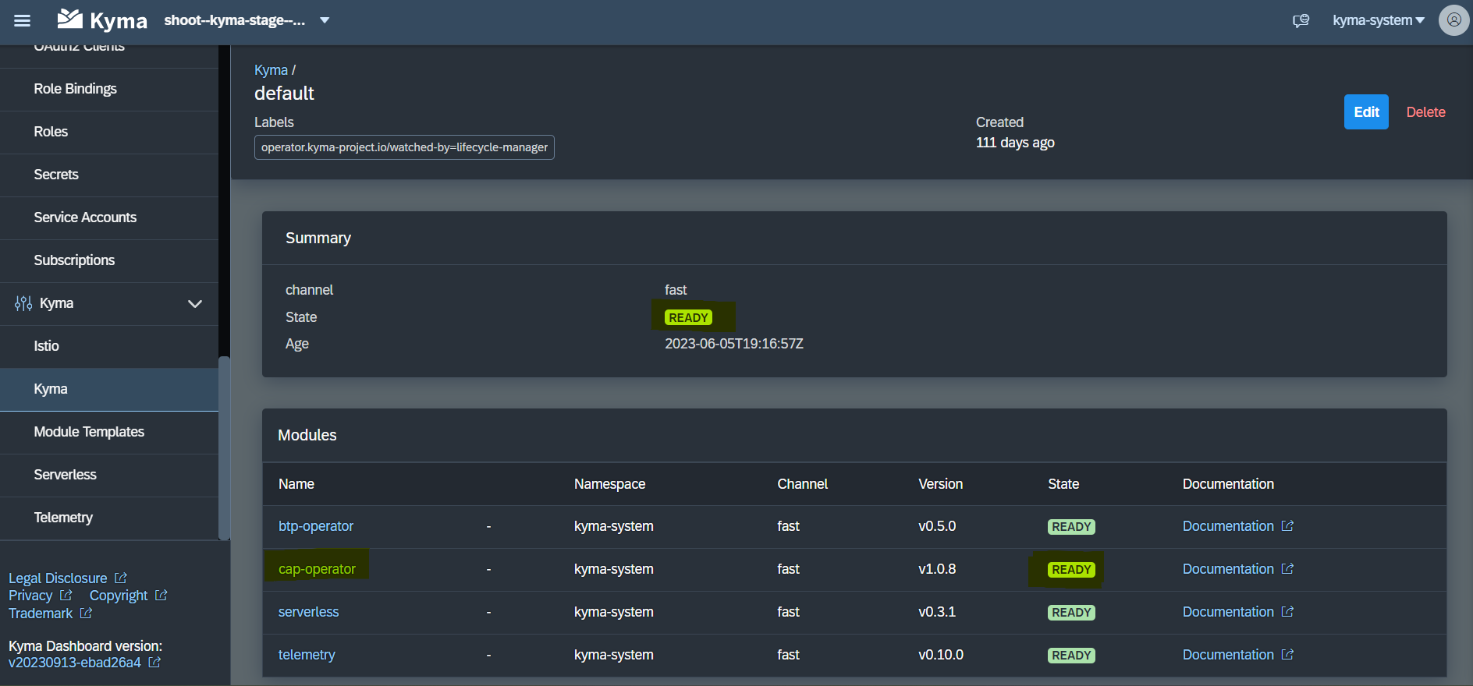This screenshot has height=686, width=1473.
Task: Click external-link icon in telemetry row
Action: pos(1287,654)
